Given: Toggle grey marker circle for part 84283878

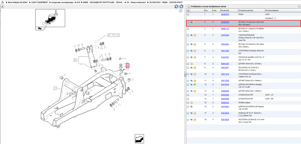Looking at the screenshot, I should 188,14.
